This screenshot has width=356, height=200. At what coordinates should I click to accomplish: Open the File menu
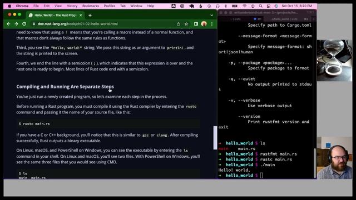pyautogui.click(x=36, y=6)
